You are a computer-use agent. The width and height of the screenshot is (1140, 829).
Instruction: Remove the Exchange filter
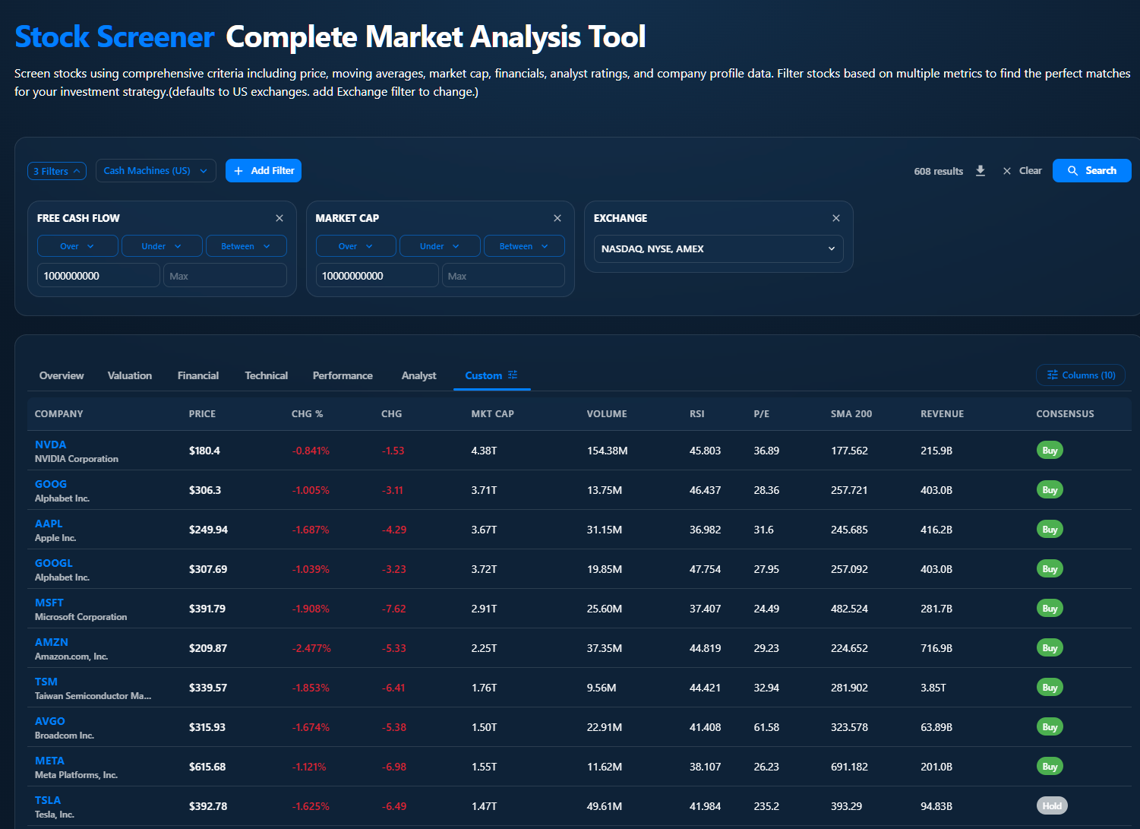click(836, 218)
